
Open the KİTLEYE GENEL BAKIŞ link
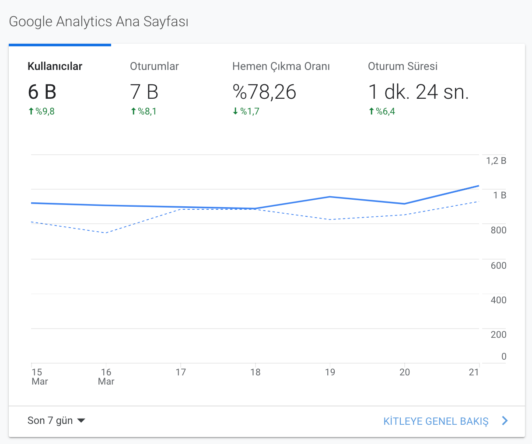[436, 421]
